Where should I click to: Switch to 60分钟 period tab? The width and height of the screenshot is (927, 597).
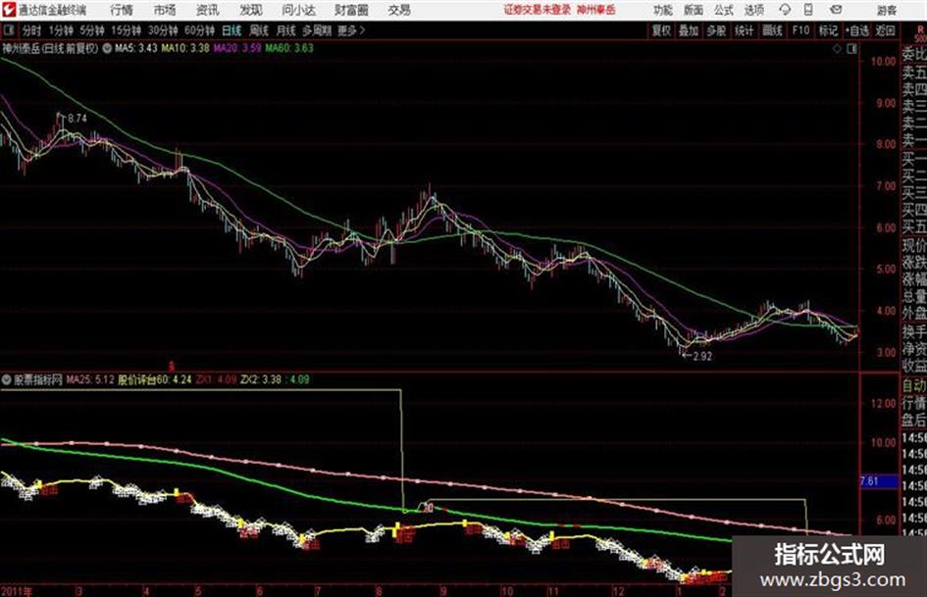tap(199, 30)
